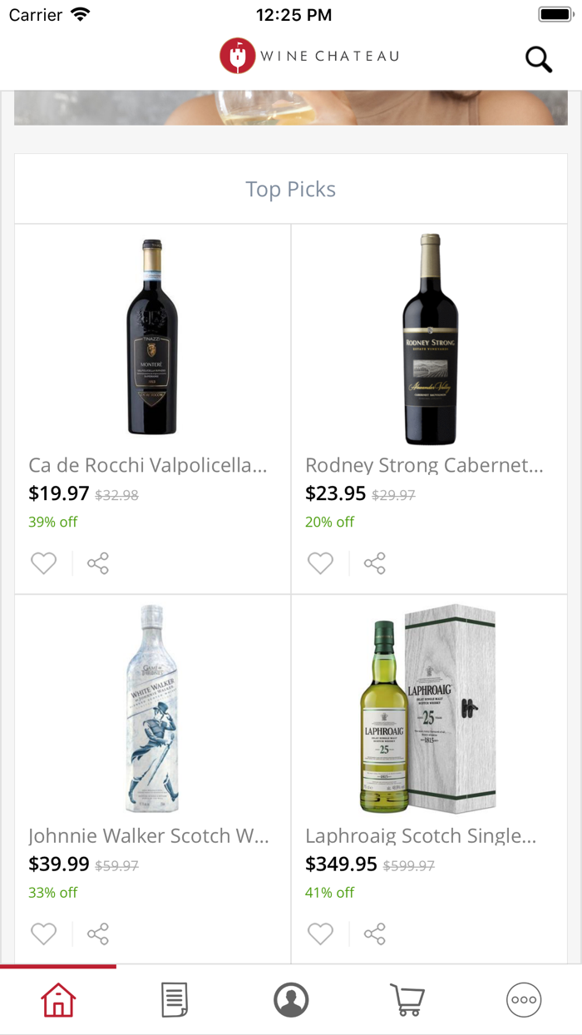Open the account profile icon
This screenshot has width=582, height=1035.
click(290, 1001)
